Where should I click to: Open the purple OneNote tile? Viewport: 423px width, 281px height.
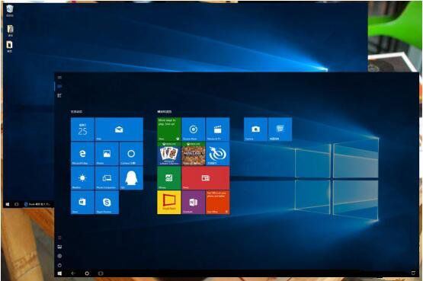click(x=194, y=202)
